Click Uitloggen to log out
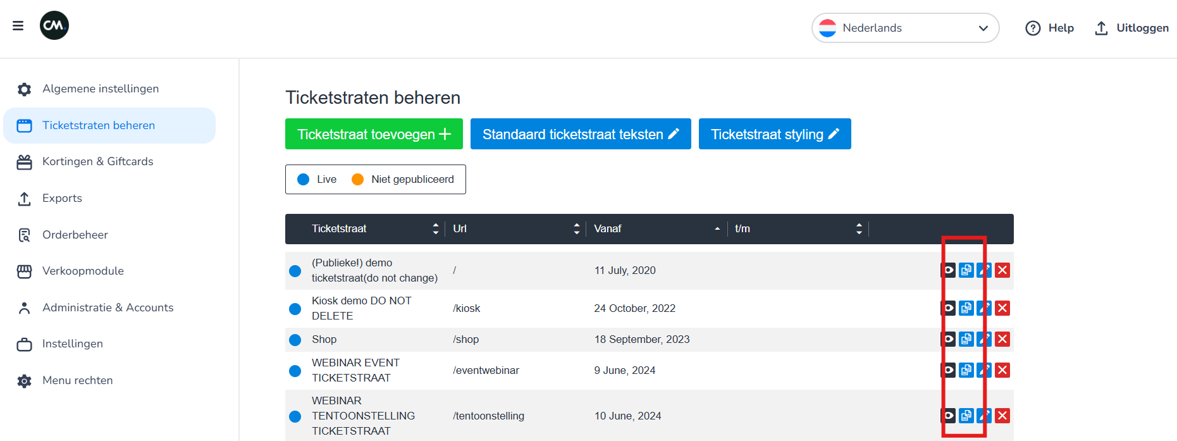The image size is (1177, 441). pos(1131,28)
